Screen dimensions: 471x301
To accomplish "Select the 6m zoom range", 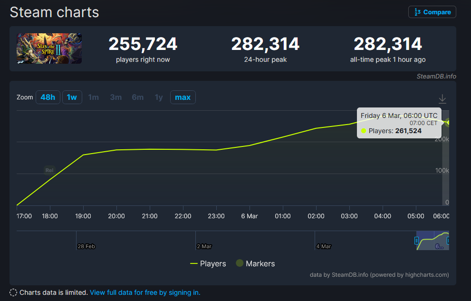I will click(x=137, y=97).
